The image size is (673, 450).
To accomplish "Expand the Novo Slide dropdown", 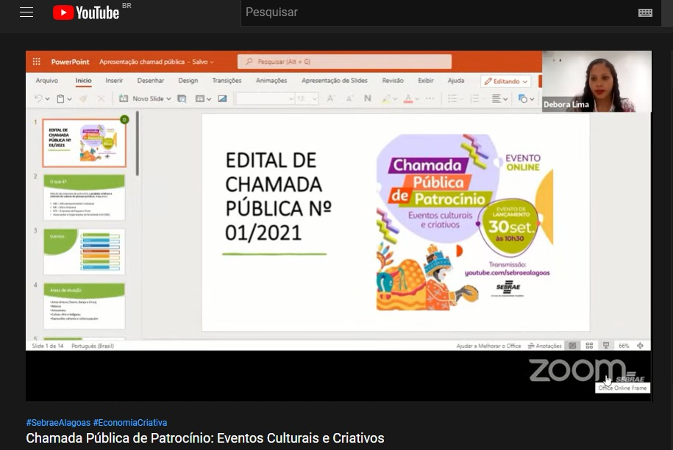I will [x=168, y=98].
